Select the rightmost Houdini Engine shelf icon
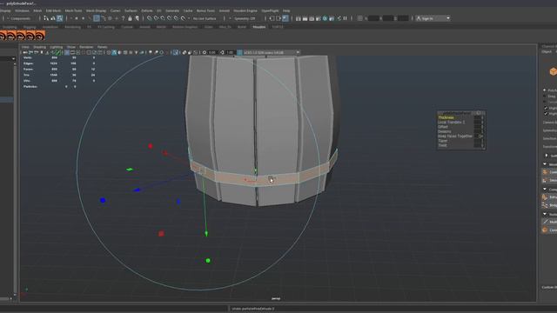557x313 pixels. point(40,35)
